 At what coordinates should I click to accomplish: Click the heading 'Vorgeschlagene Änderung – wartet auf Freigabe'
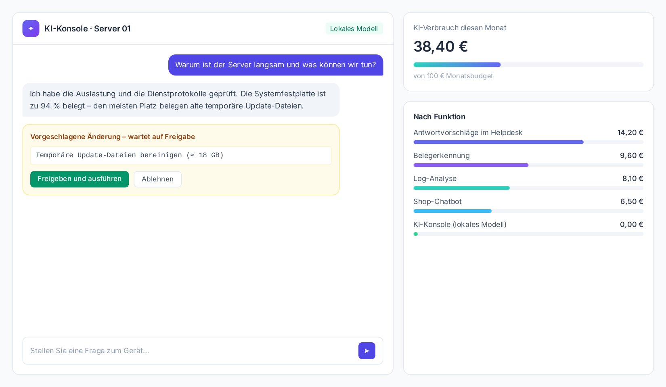(113, 137)
